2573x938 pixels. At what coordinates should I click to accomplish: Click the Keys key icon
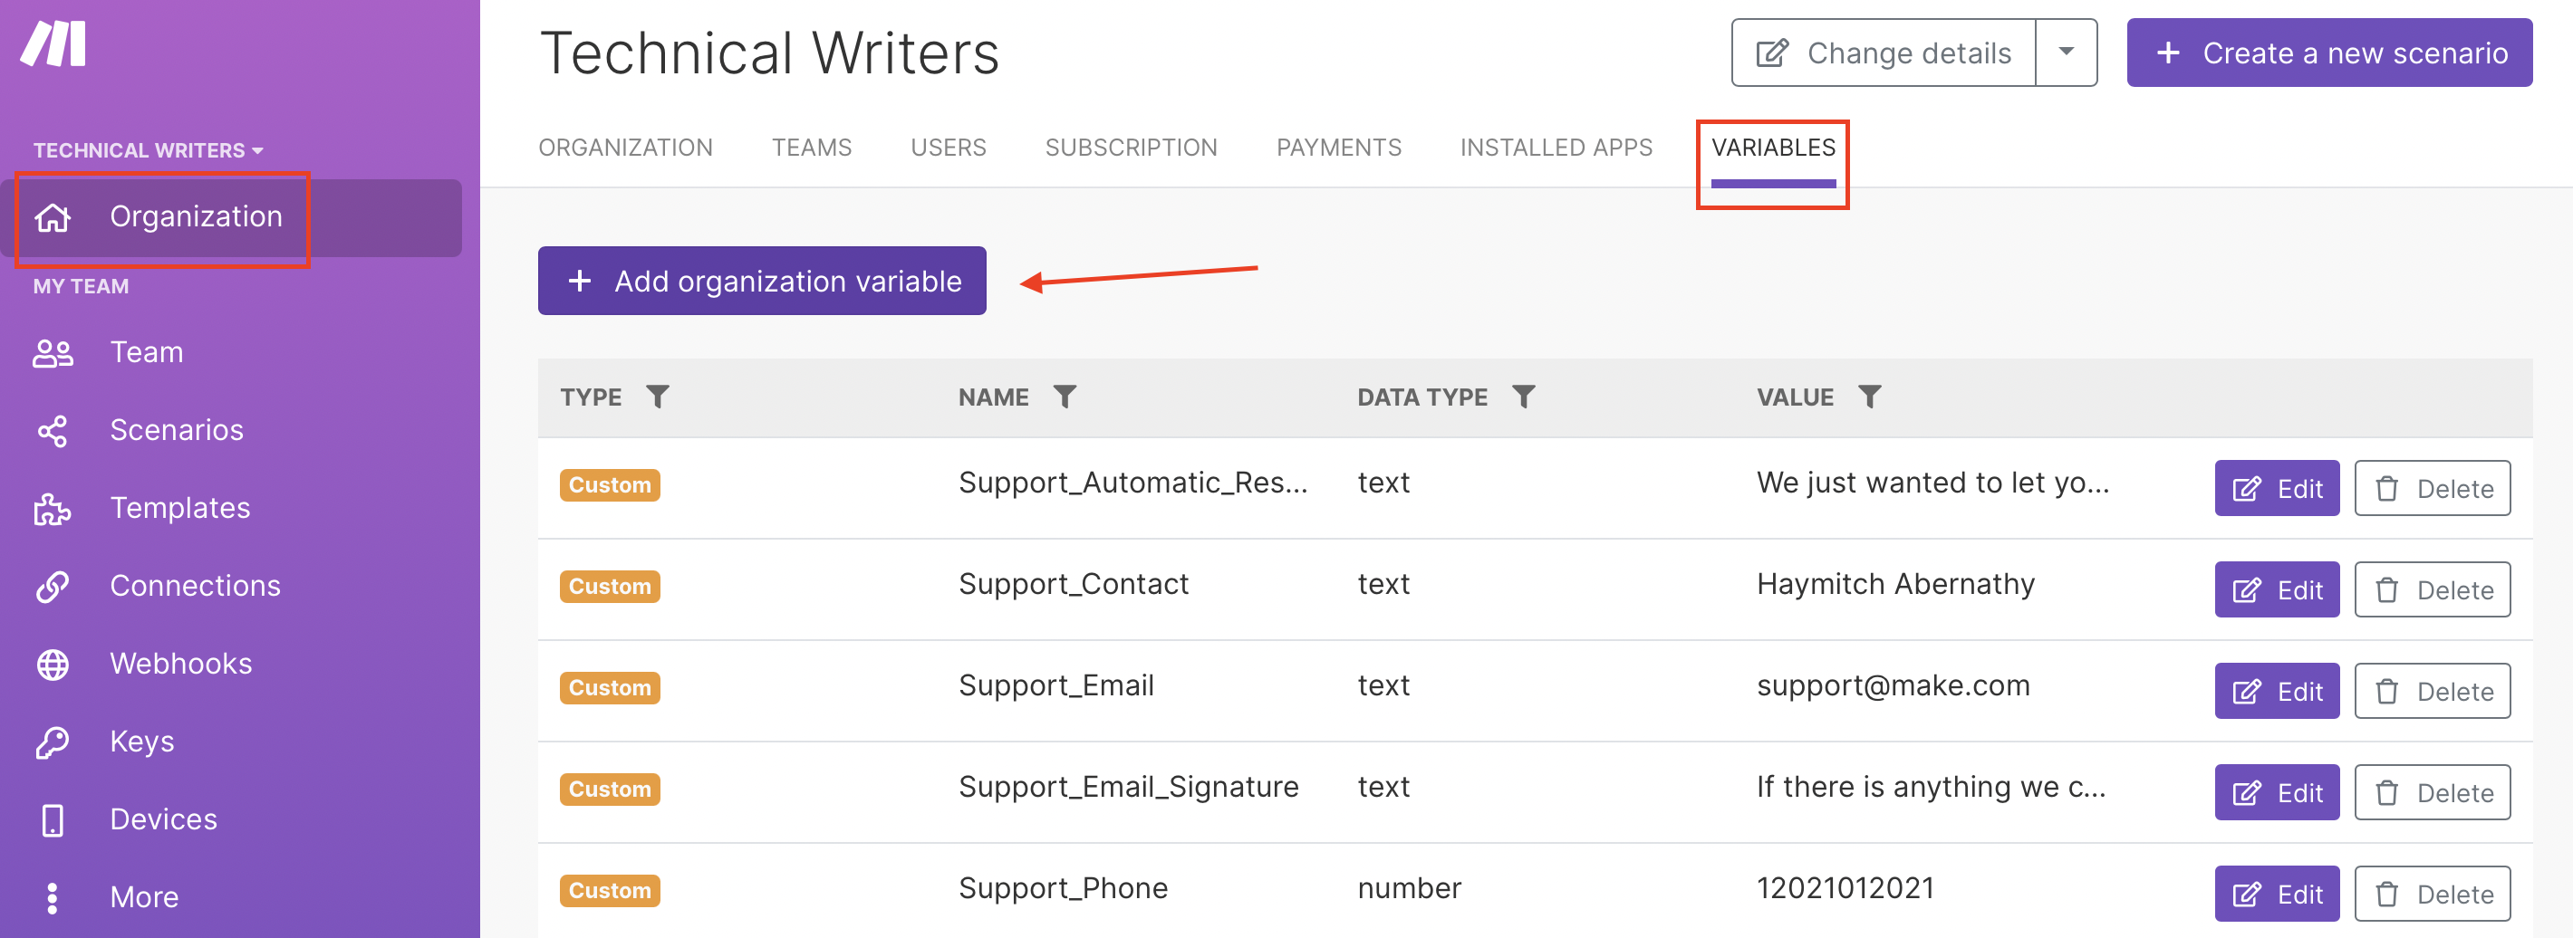(x=52, y=742)
